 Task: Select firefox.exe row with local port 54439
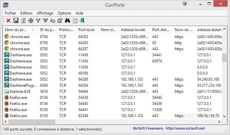click(x=112, y=98)
